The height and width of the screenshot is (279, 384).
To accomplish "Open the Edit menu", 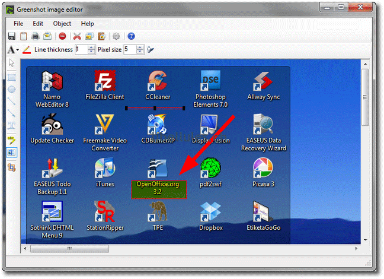I will (x=38, y=24).
